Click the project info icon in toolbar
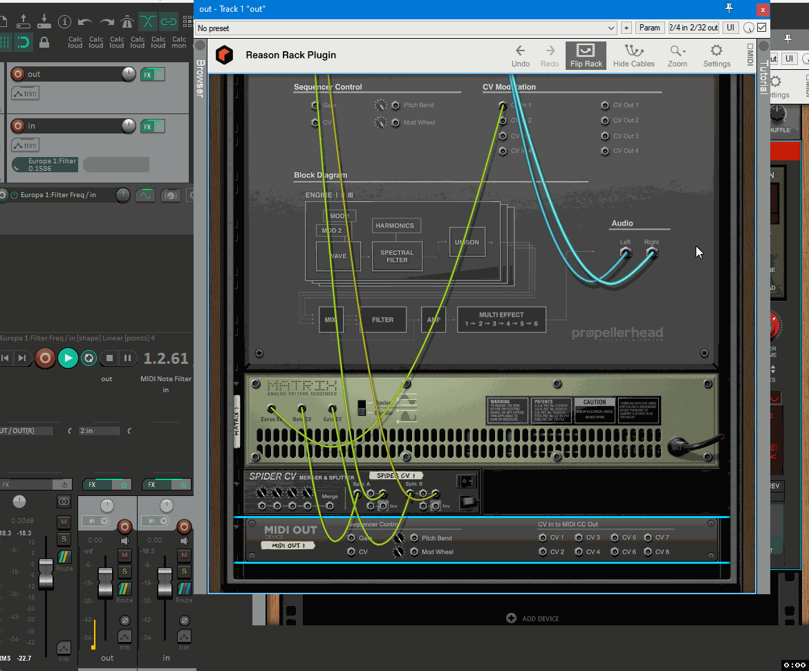Viewport: 809px width, 671px height. (64, 21)
